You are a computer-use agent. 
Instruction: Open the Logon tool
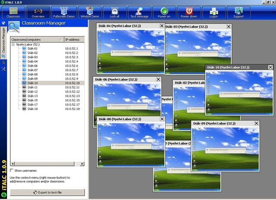coord(213,12)
